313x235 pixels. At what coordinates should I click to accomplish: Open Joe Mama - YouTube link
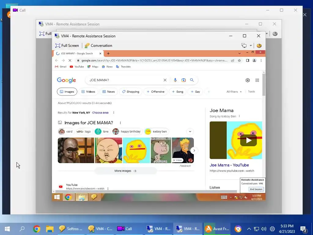pyautogui.click(x=229, y=165)
